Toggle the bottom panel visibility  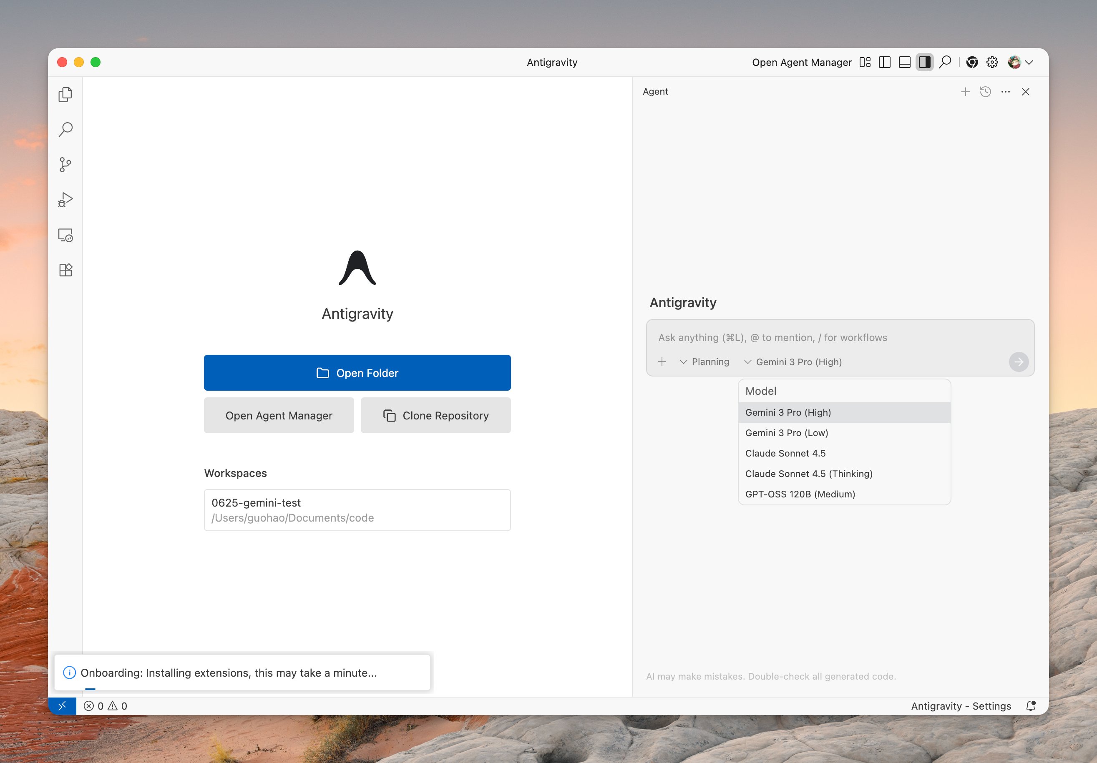[904, 62]
